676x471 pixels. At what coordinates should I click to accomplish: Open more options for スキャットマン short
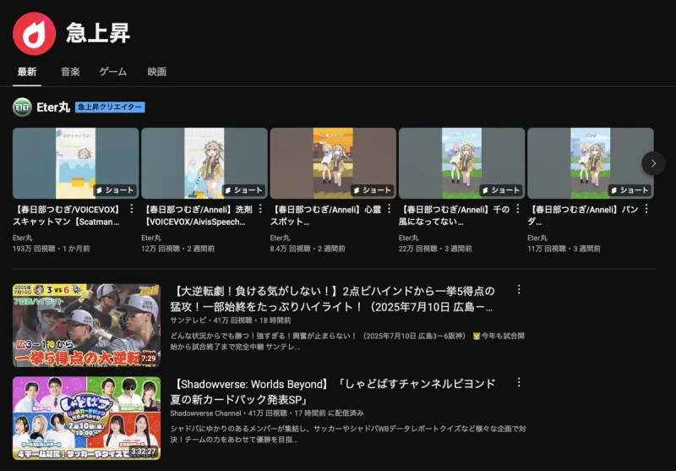pos(132,209)
